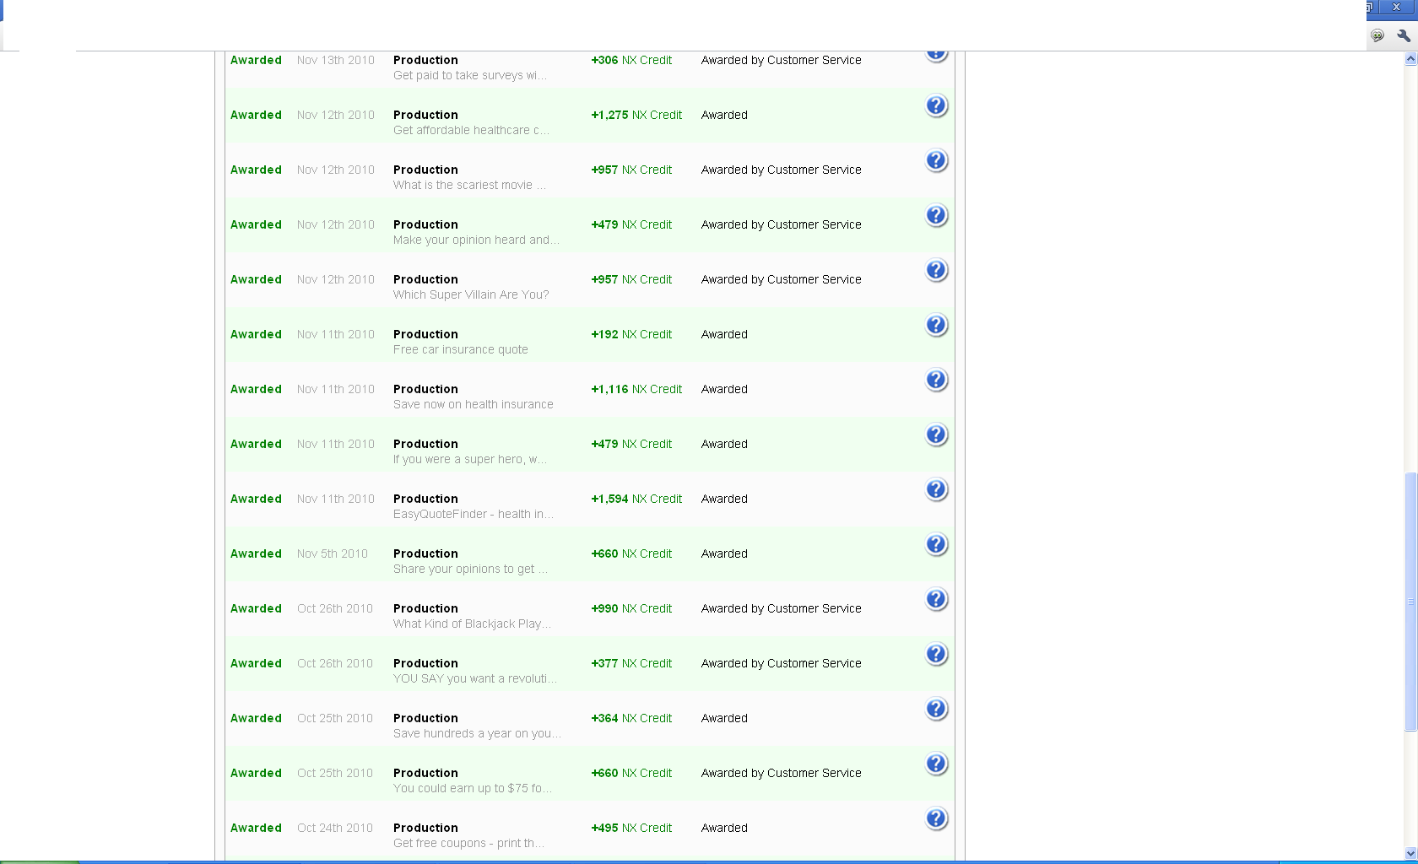1418x864 pixels.
Task: Click "EasyQuoteFinder - health in..." description
Action: coord(474,514)
